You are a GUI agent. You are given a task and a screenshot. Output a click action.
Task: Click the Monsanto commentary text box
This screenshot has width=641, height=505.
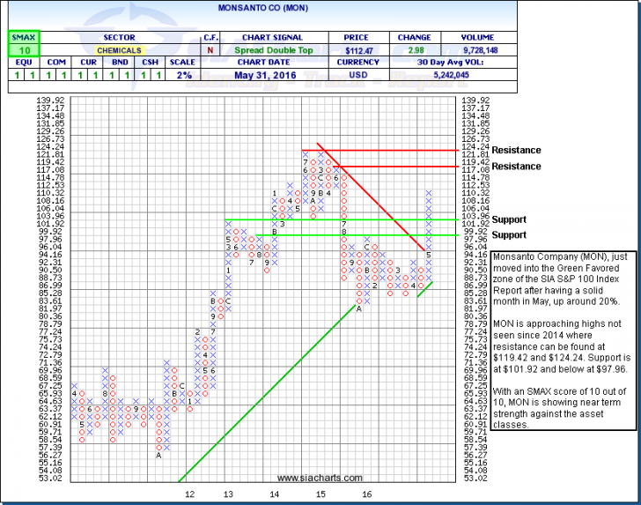coord(563,339)
